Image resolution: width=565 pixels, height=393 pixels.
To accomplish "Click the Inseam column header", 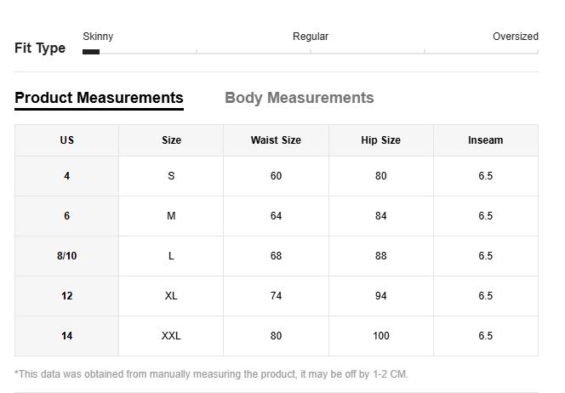I will point(485,140).
